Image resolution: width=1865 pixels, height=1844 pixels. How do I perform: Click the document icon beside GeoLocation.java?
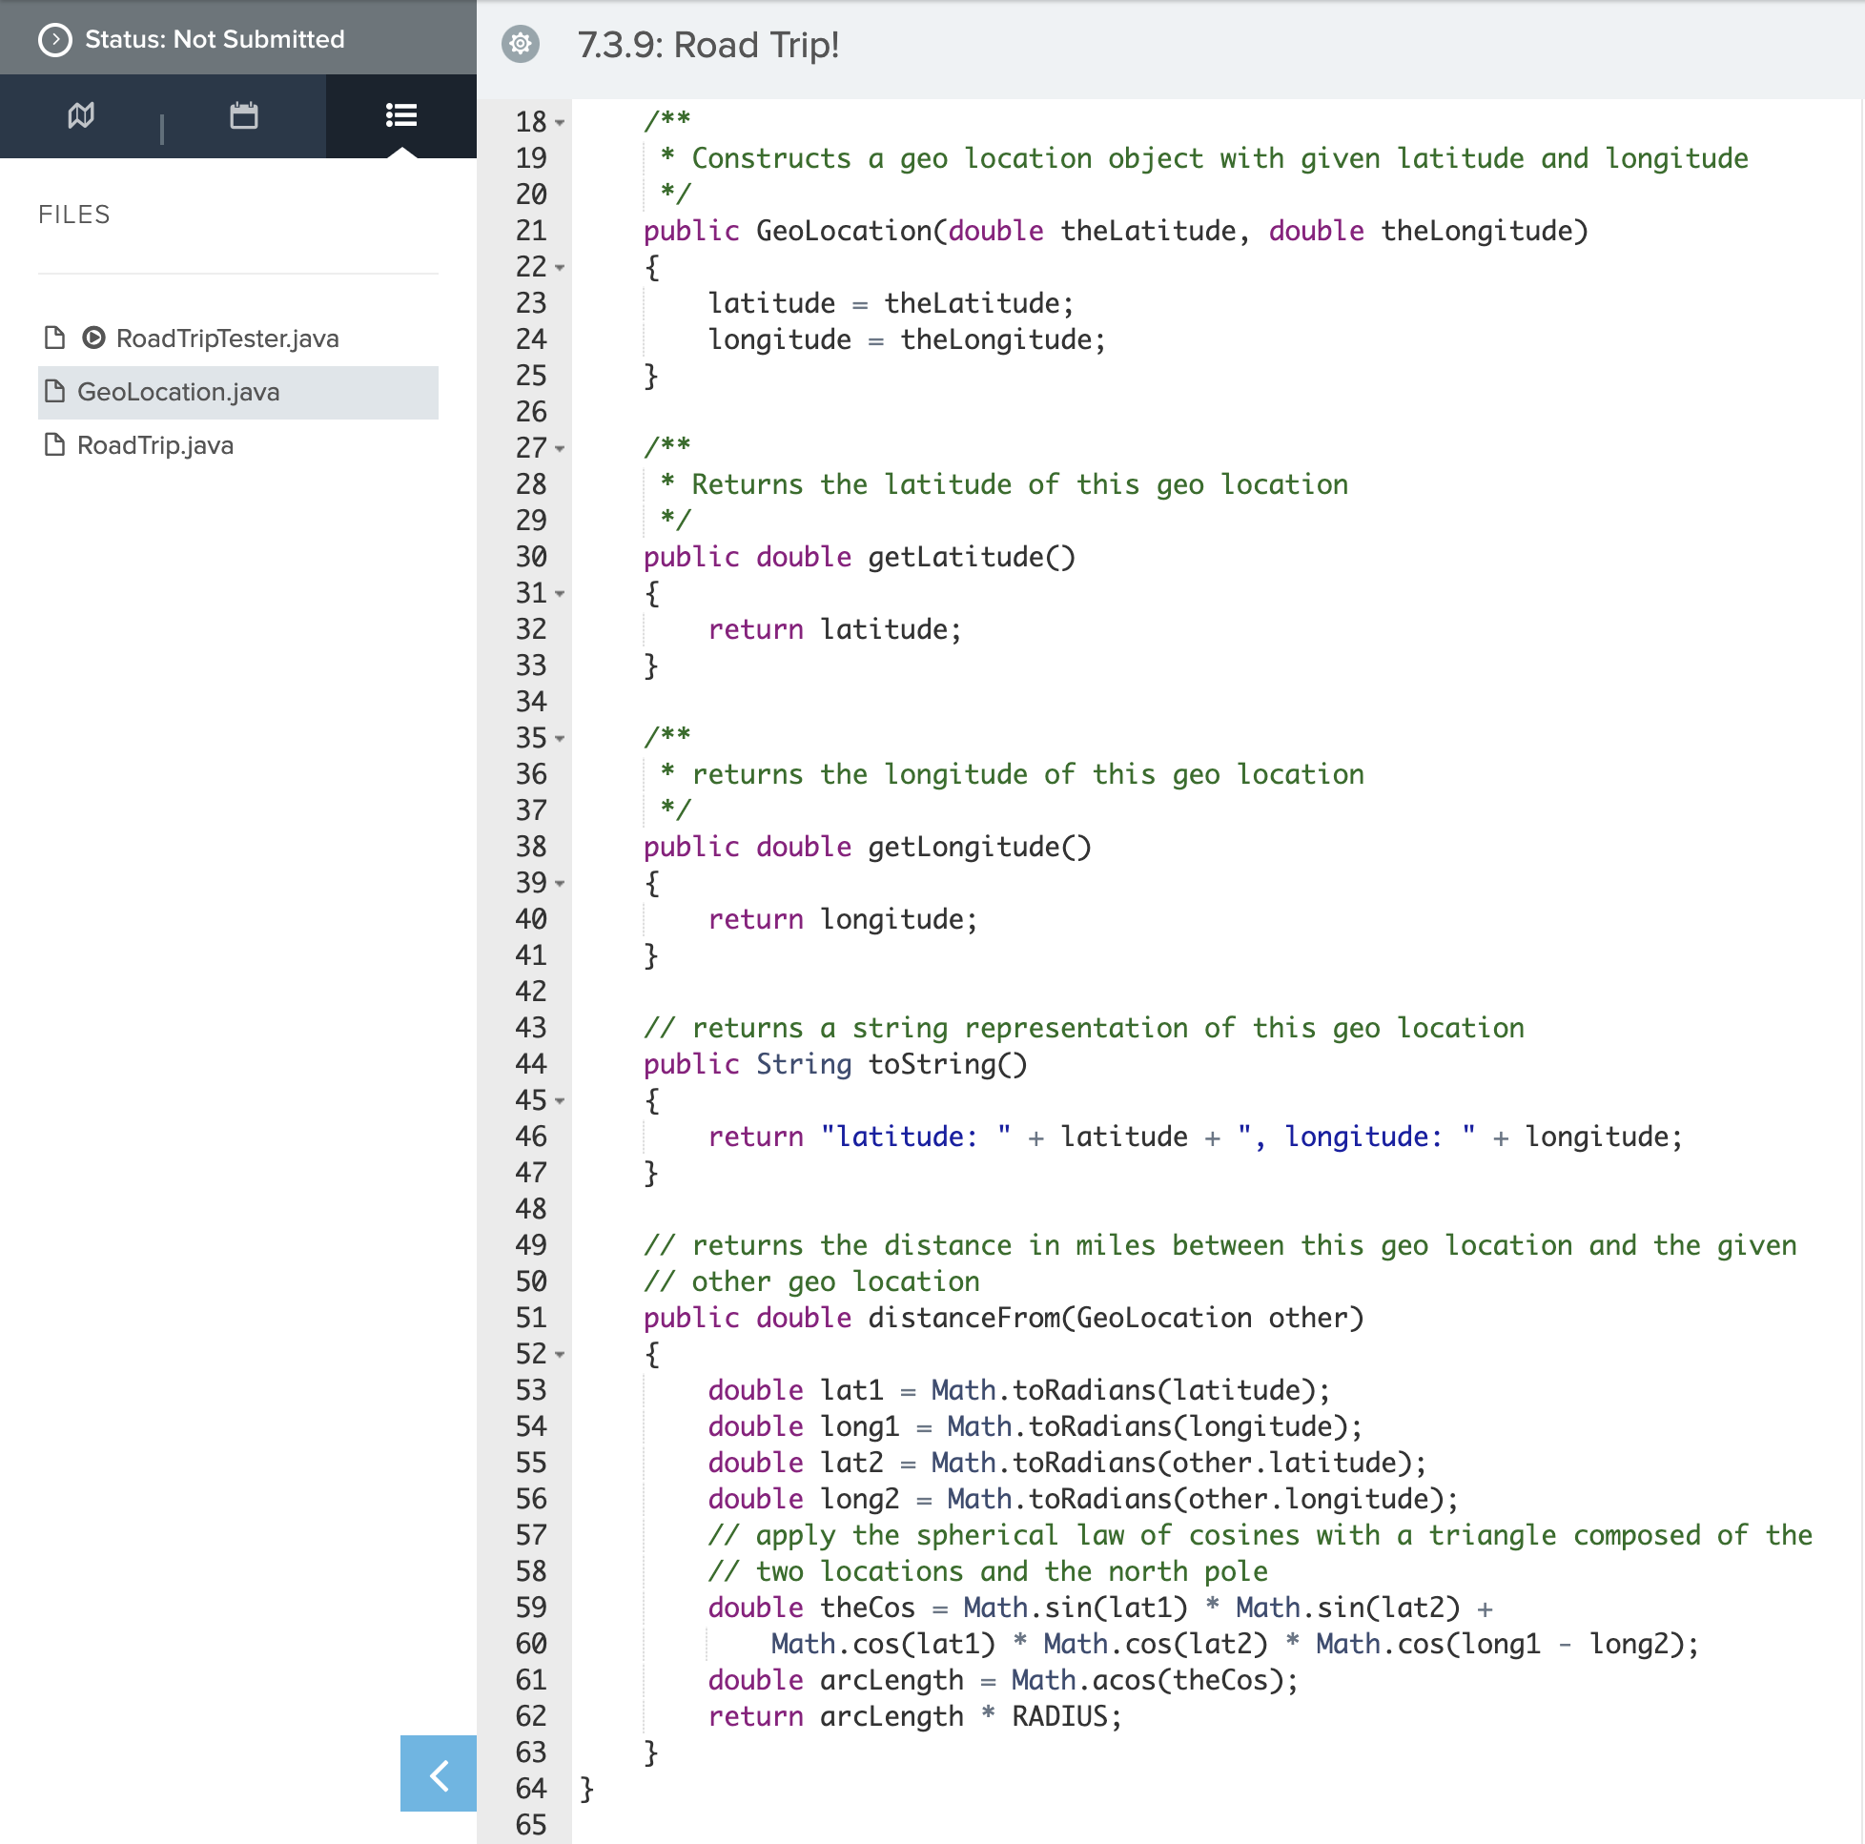55,392
